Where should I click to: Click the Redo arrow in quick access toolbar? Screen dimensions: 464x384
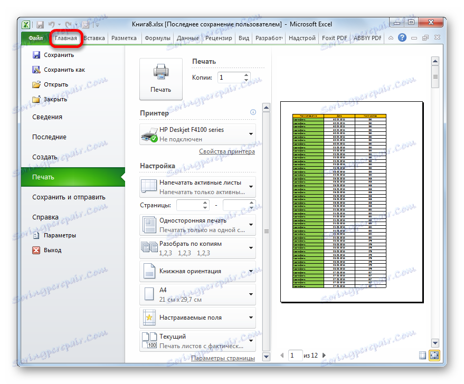point(68,25)
